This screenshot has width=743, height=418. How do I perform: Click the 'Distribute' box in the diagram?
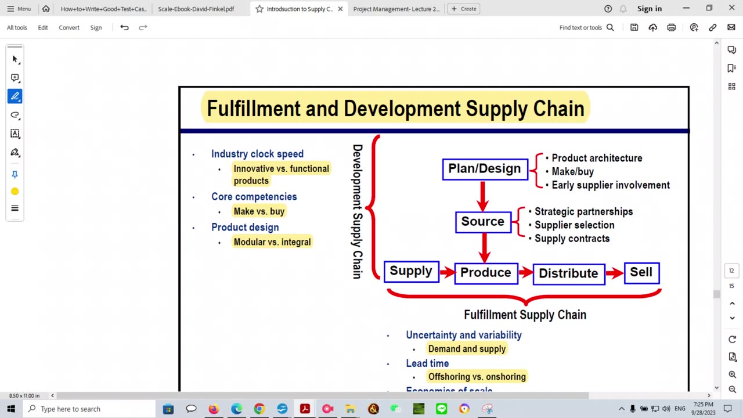click(568, 273)
